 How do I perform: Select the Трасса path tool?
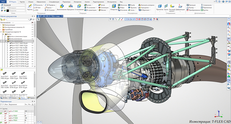point(48,8)
